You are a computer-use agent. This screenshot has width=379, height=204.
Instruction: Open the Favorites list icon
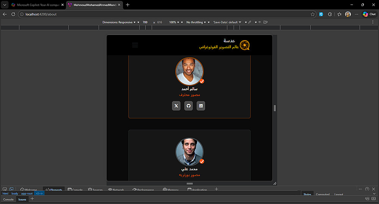339,14
